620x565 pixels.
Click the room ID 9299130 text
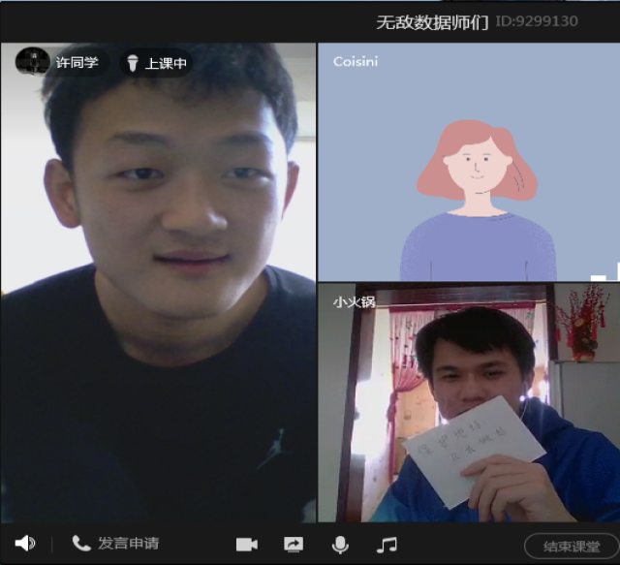coord(537,21)
